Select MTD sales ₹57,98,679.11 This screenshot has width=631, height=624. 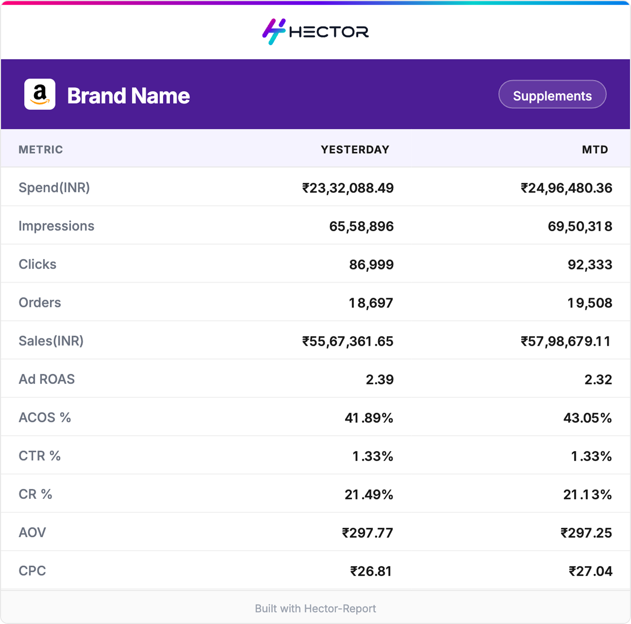(566, 341)
